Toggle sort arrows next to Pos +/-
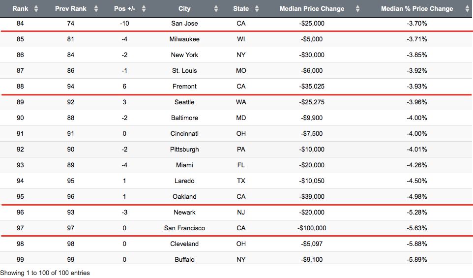 coord(144,9)
